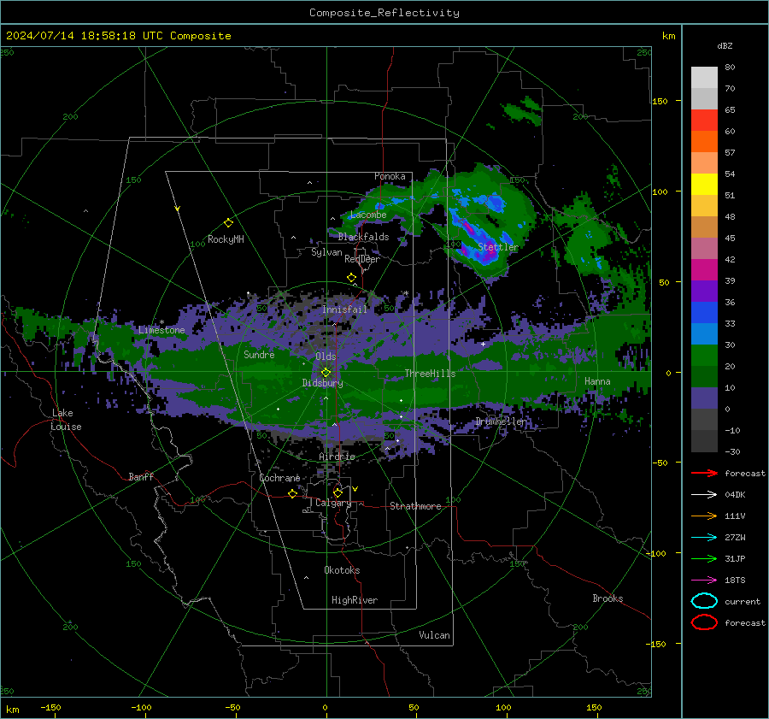Click the green swatch between 30 and 20 dBZ
This screenshot has height=719, width=769.
(704, 356)
